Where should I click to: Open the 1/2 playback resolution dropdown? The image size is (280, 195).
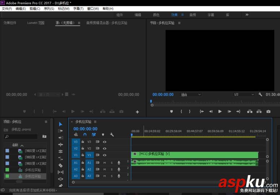[x=244, y=94]
